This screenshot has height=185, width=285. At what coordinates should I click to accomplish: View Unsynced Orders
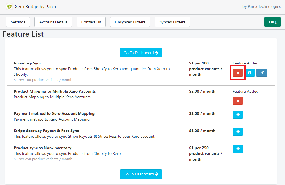130,22
